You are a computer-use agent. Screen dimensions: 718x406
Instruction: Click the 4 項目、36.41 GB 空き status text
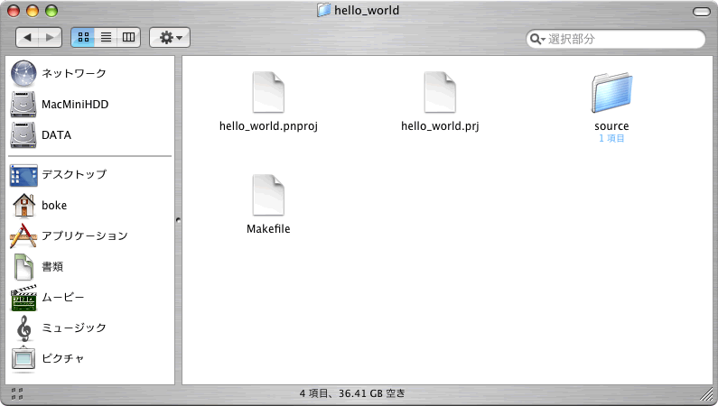point(352,393)
